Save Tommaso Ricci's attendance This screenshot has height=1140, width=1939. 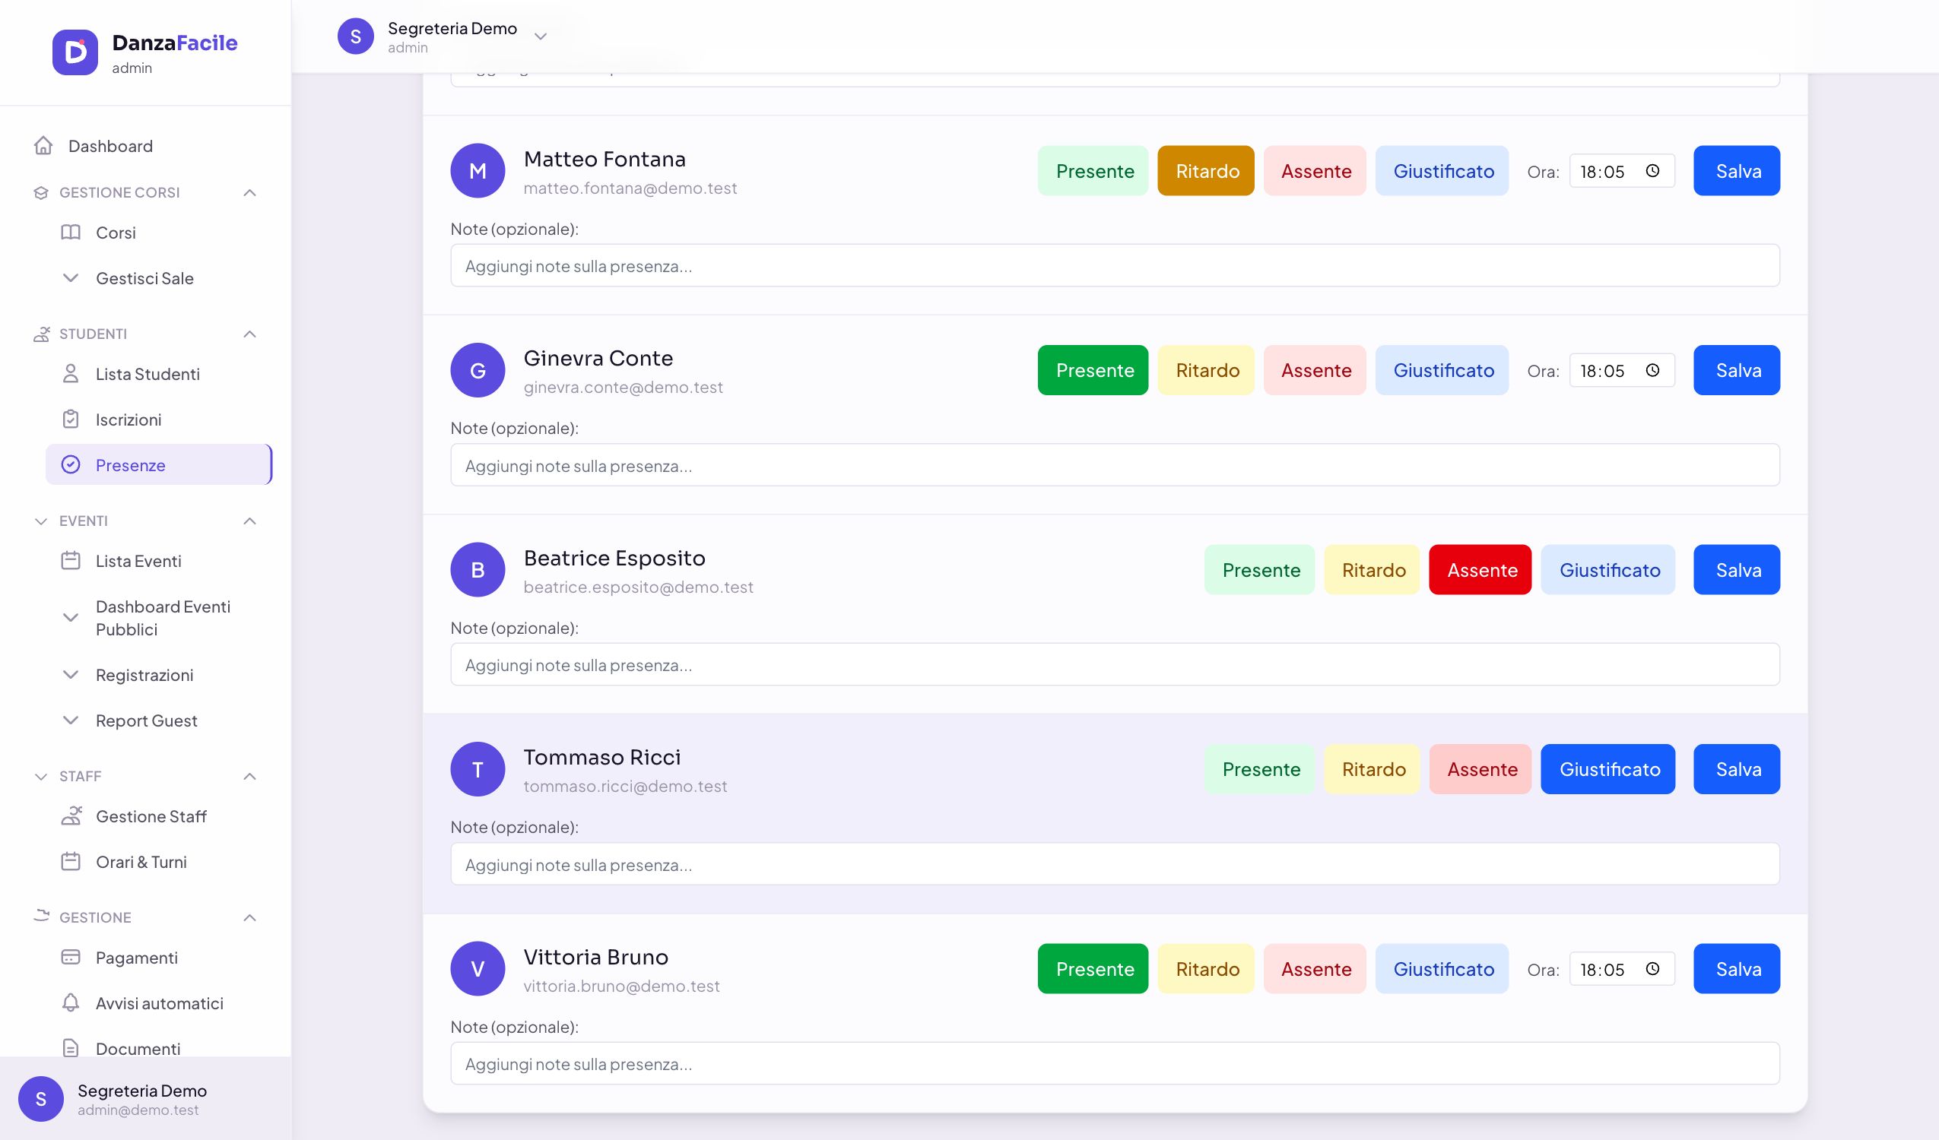(x=1737, y=769)
